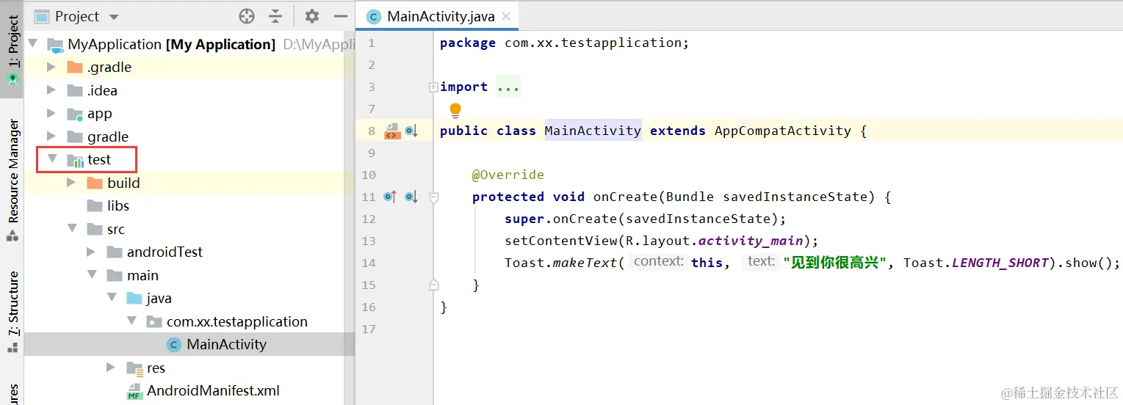1123x405 pixels.
Task: Expand the gradle folder arrow
Action: 51,136
